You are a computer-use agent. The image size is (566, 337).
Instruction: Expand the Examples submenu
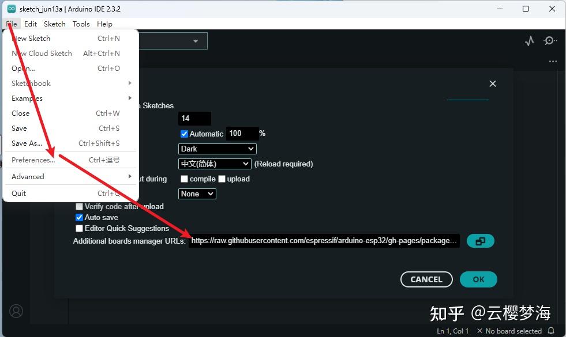tap(27, 98)
